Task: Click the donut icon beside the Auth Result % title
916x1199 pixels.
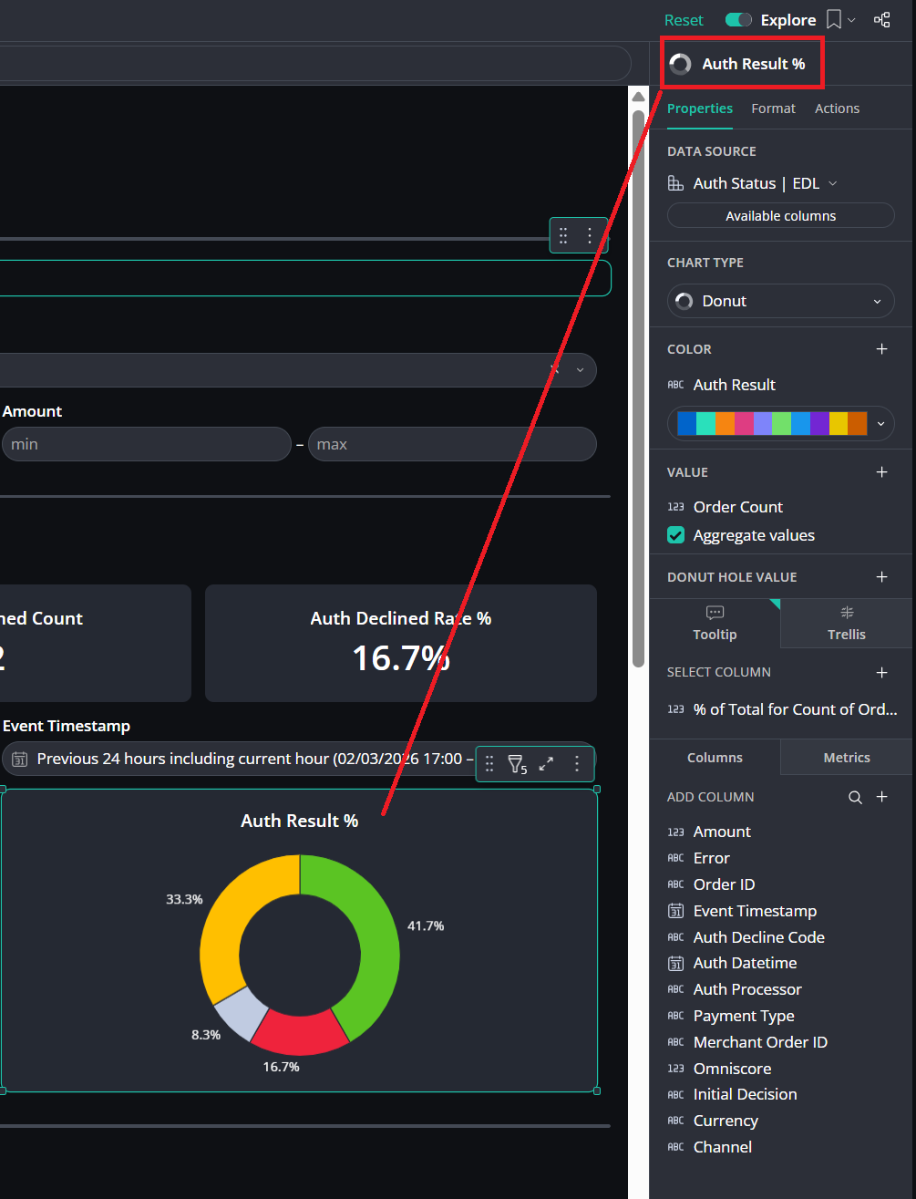Action: (680, 64)
